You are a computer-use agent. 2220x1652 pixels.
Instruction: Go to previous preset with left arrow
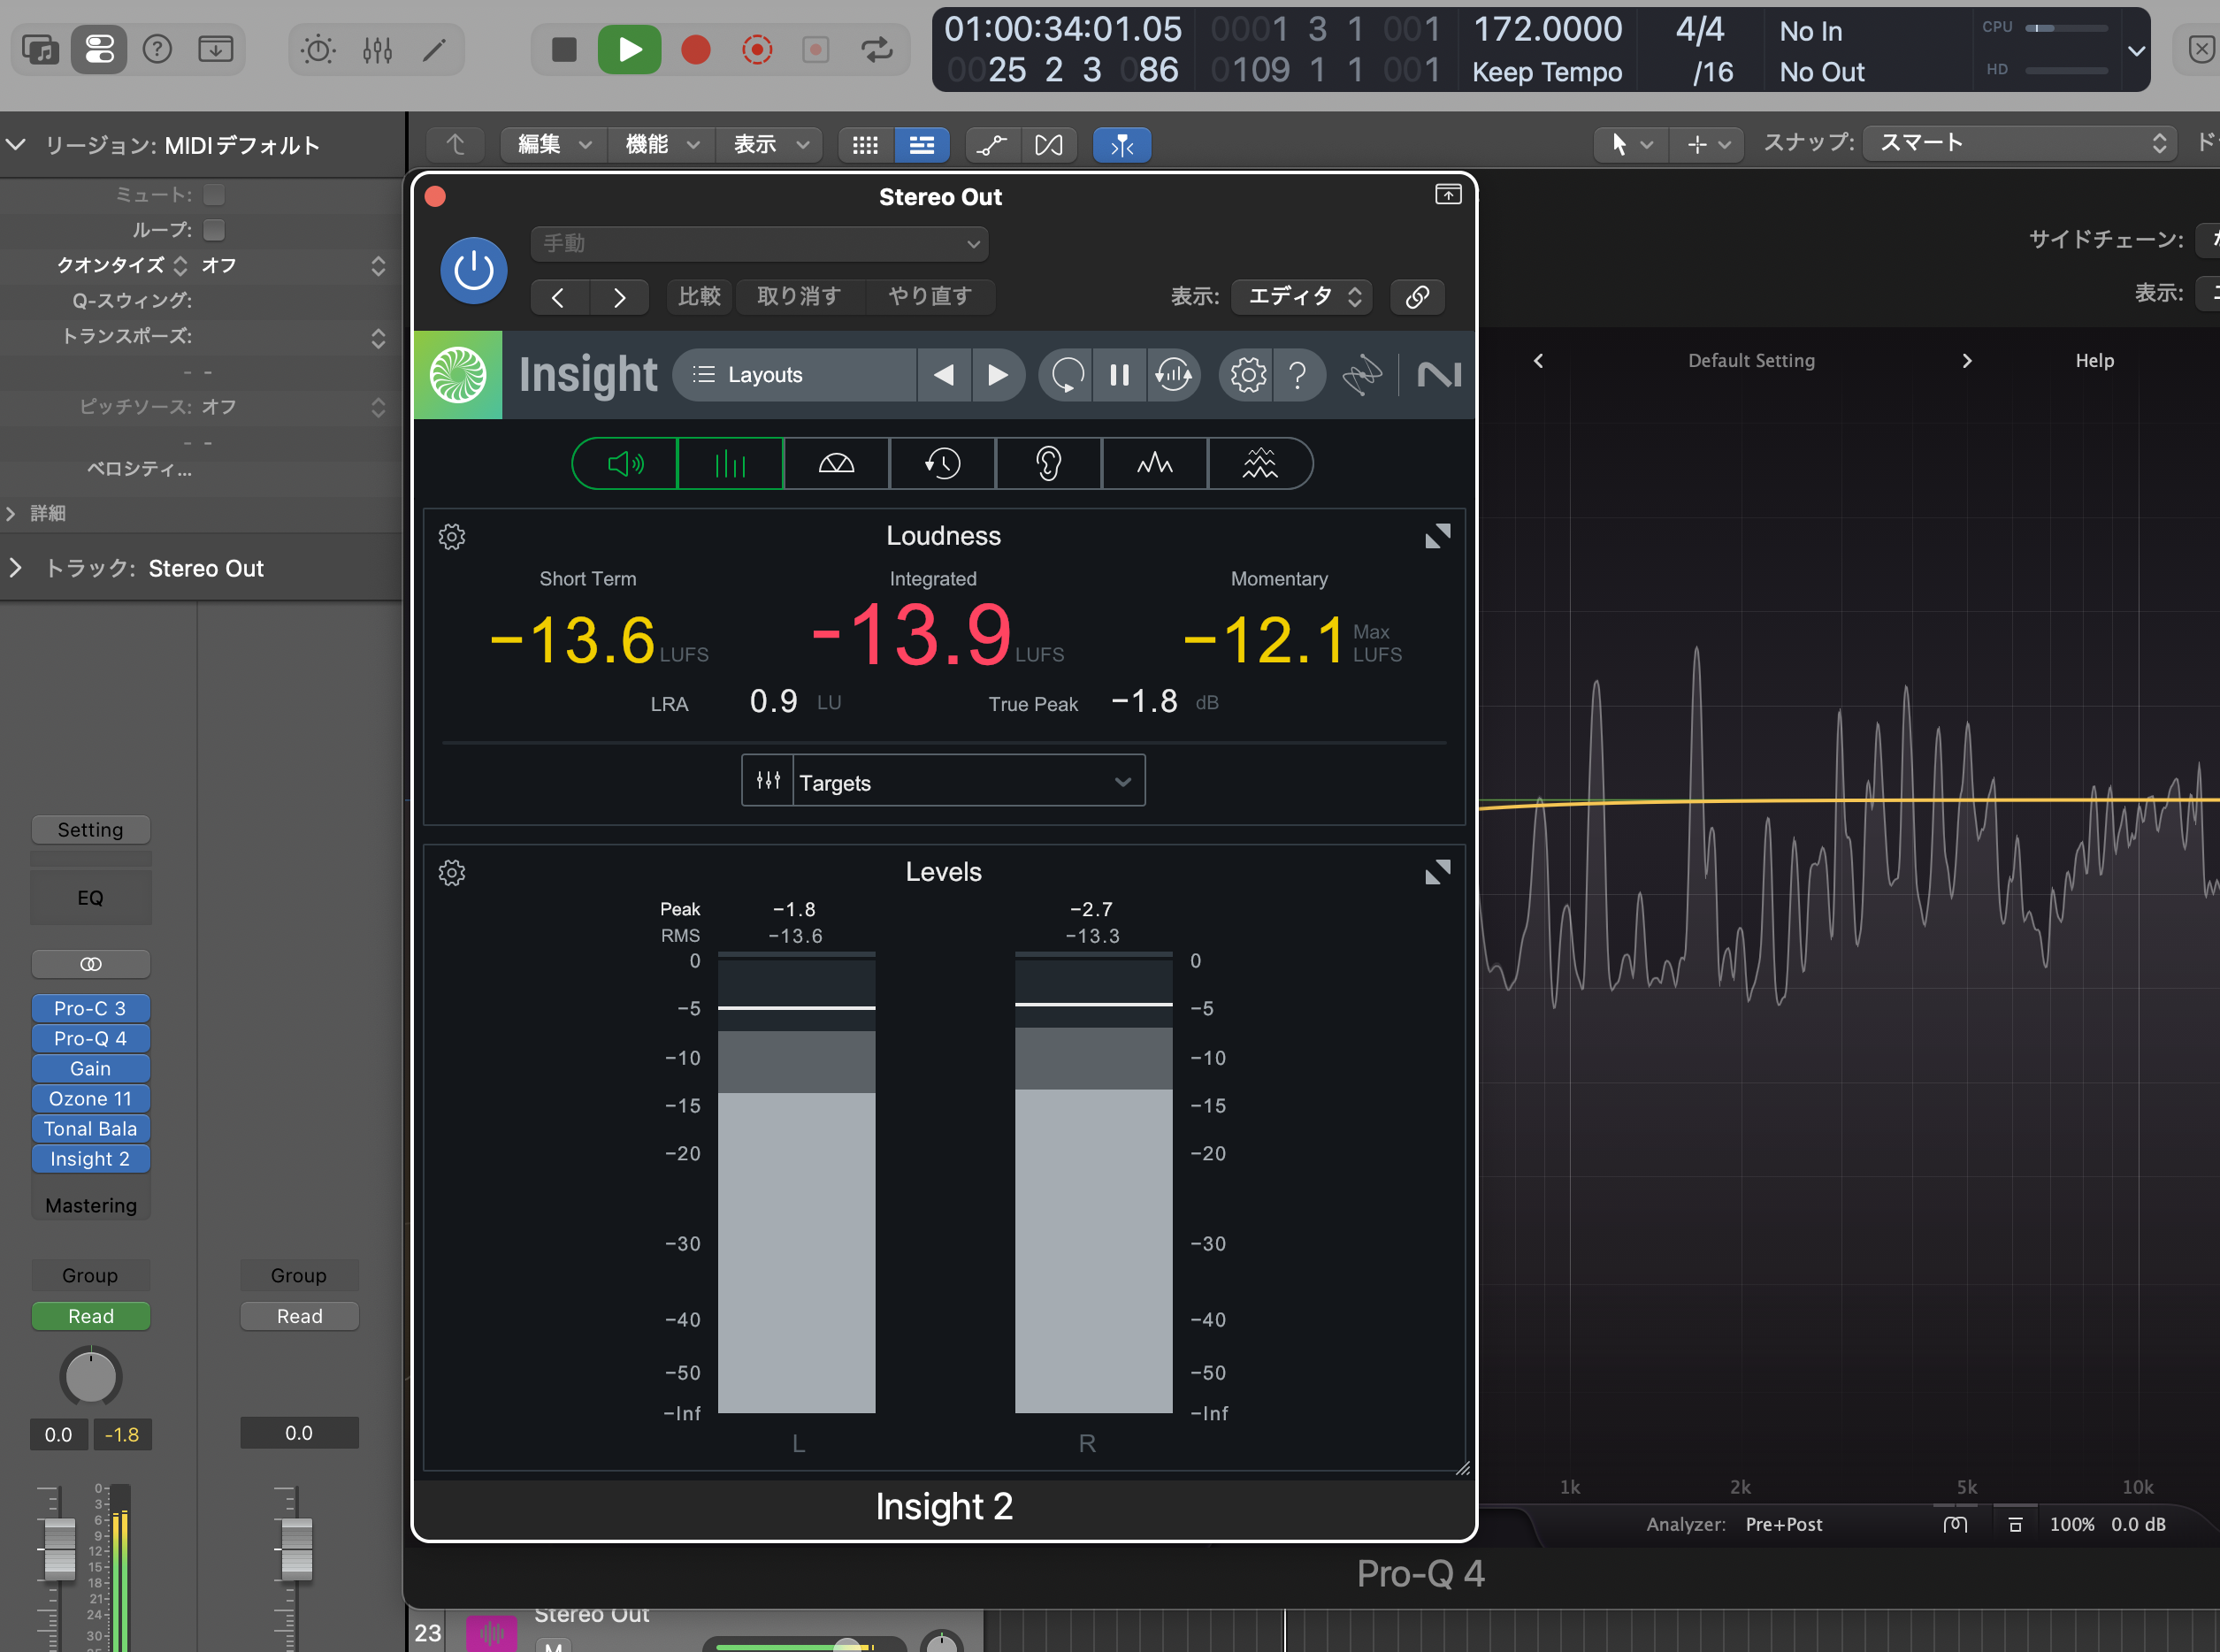coord(558,296)
